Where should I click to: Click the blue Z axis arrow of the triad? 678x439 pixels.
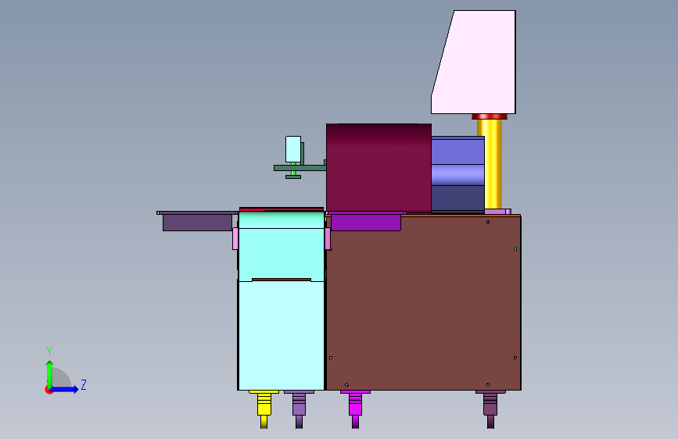pos(65,389)
